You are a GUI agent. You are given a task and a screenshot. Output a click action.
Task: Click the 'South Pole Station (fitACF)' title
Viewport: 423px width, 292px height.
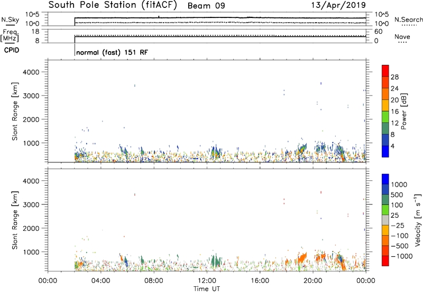pyautogui.click(x=113, y=5)
